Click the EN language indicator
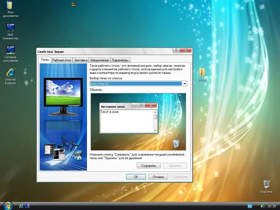The height and width of the screenshot is (210, 280). point(250,206)
